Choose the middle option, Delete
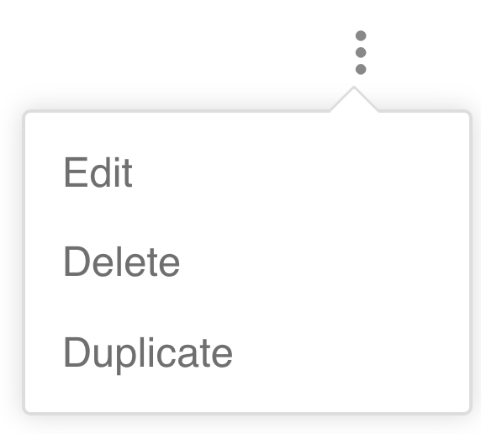The height and width of the screenshot is (434, 481). pos(121,262)
